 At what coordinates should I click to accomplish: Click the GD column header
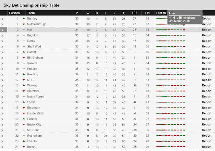point(134,13)
